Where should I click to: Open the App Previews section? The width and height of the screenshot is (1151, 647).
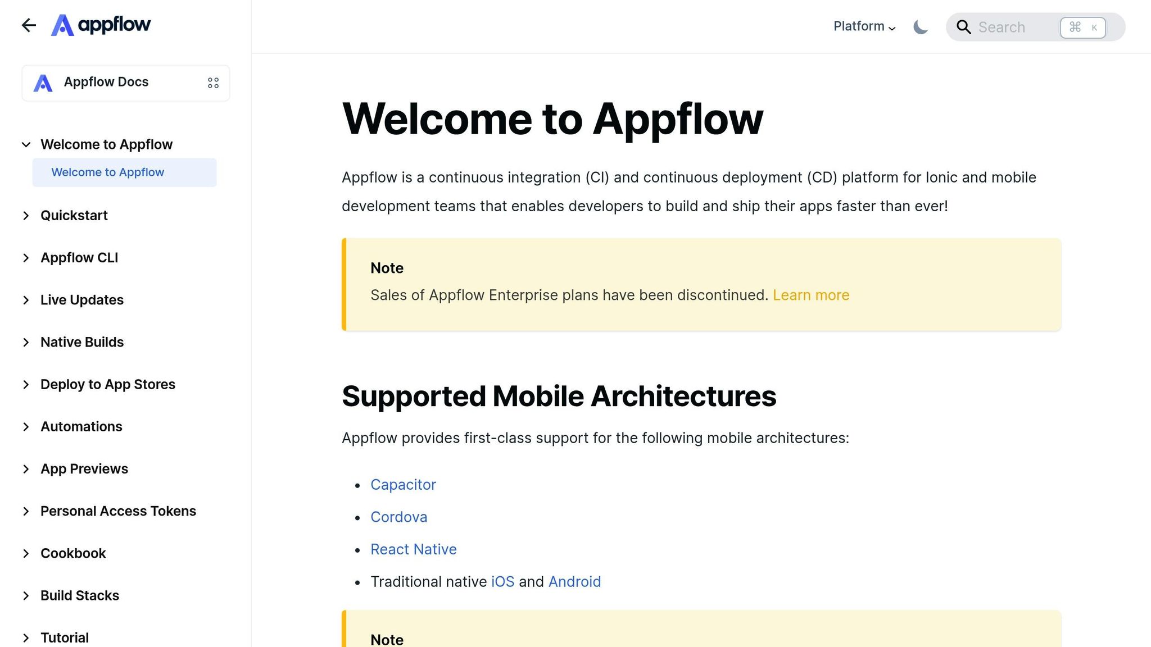(x=84, y=469)
